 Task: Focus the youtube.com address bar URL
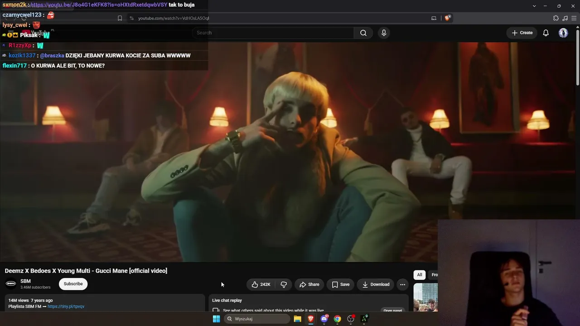pos(174,18)
